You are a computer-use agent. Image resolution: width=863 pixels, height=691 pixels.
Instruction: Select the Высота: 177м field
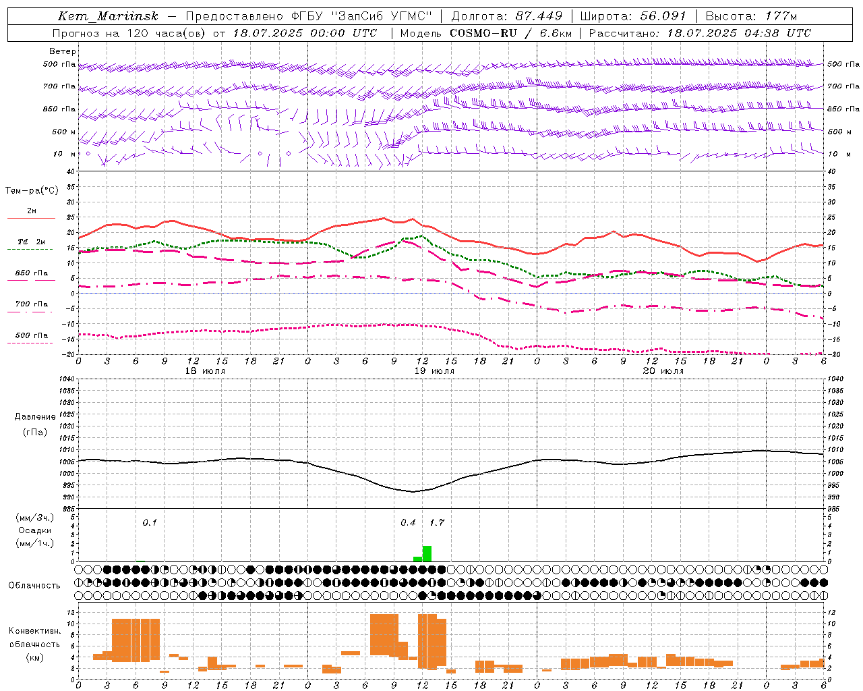752,16
